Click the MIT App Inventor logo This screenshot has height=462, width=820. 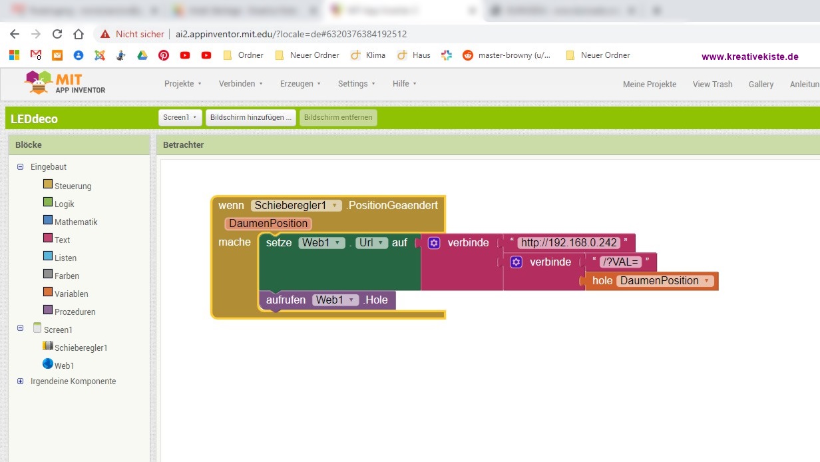coord(65,83)
